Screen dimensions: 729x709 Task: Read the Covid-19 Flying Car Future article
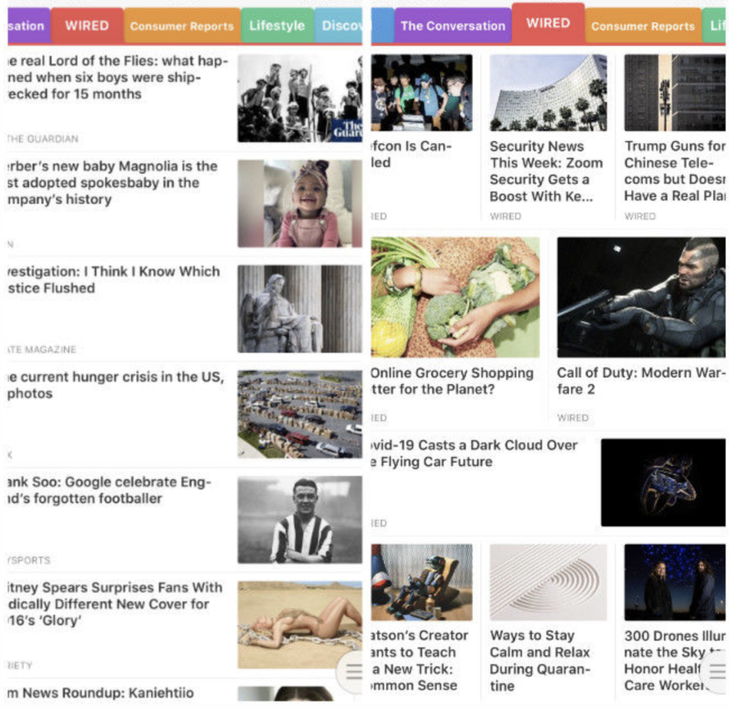473,453
